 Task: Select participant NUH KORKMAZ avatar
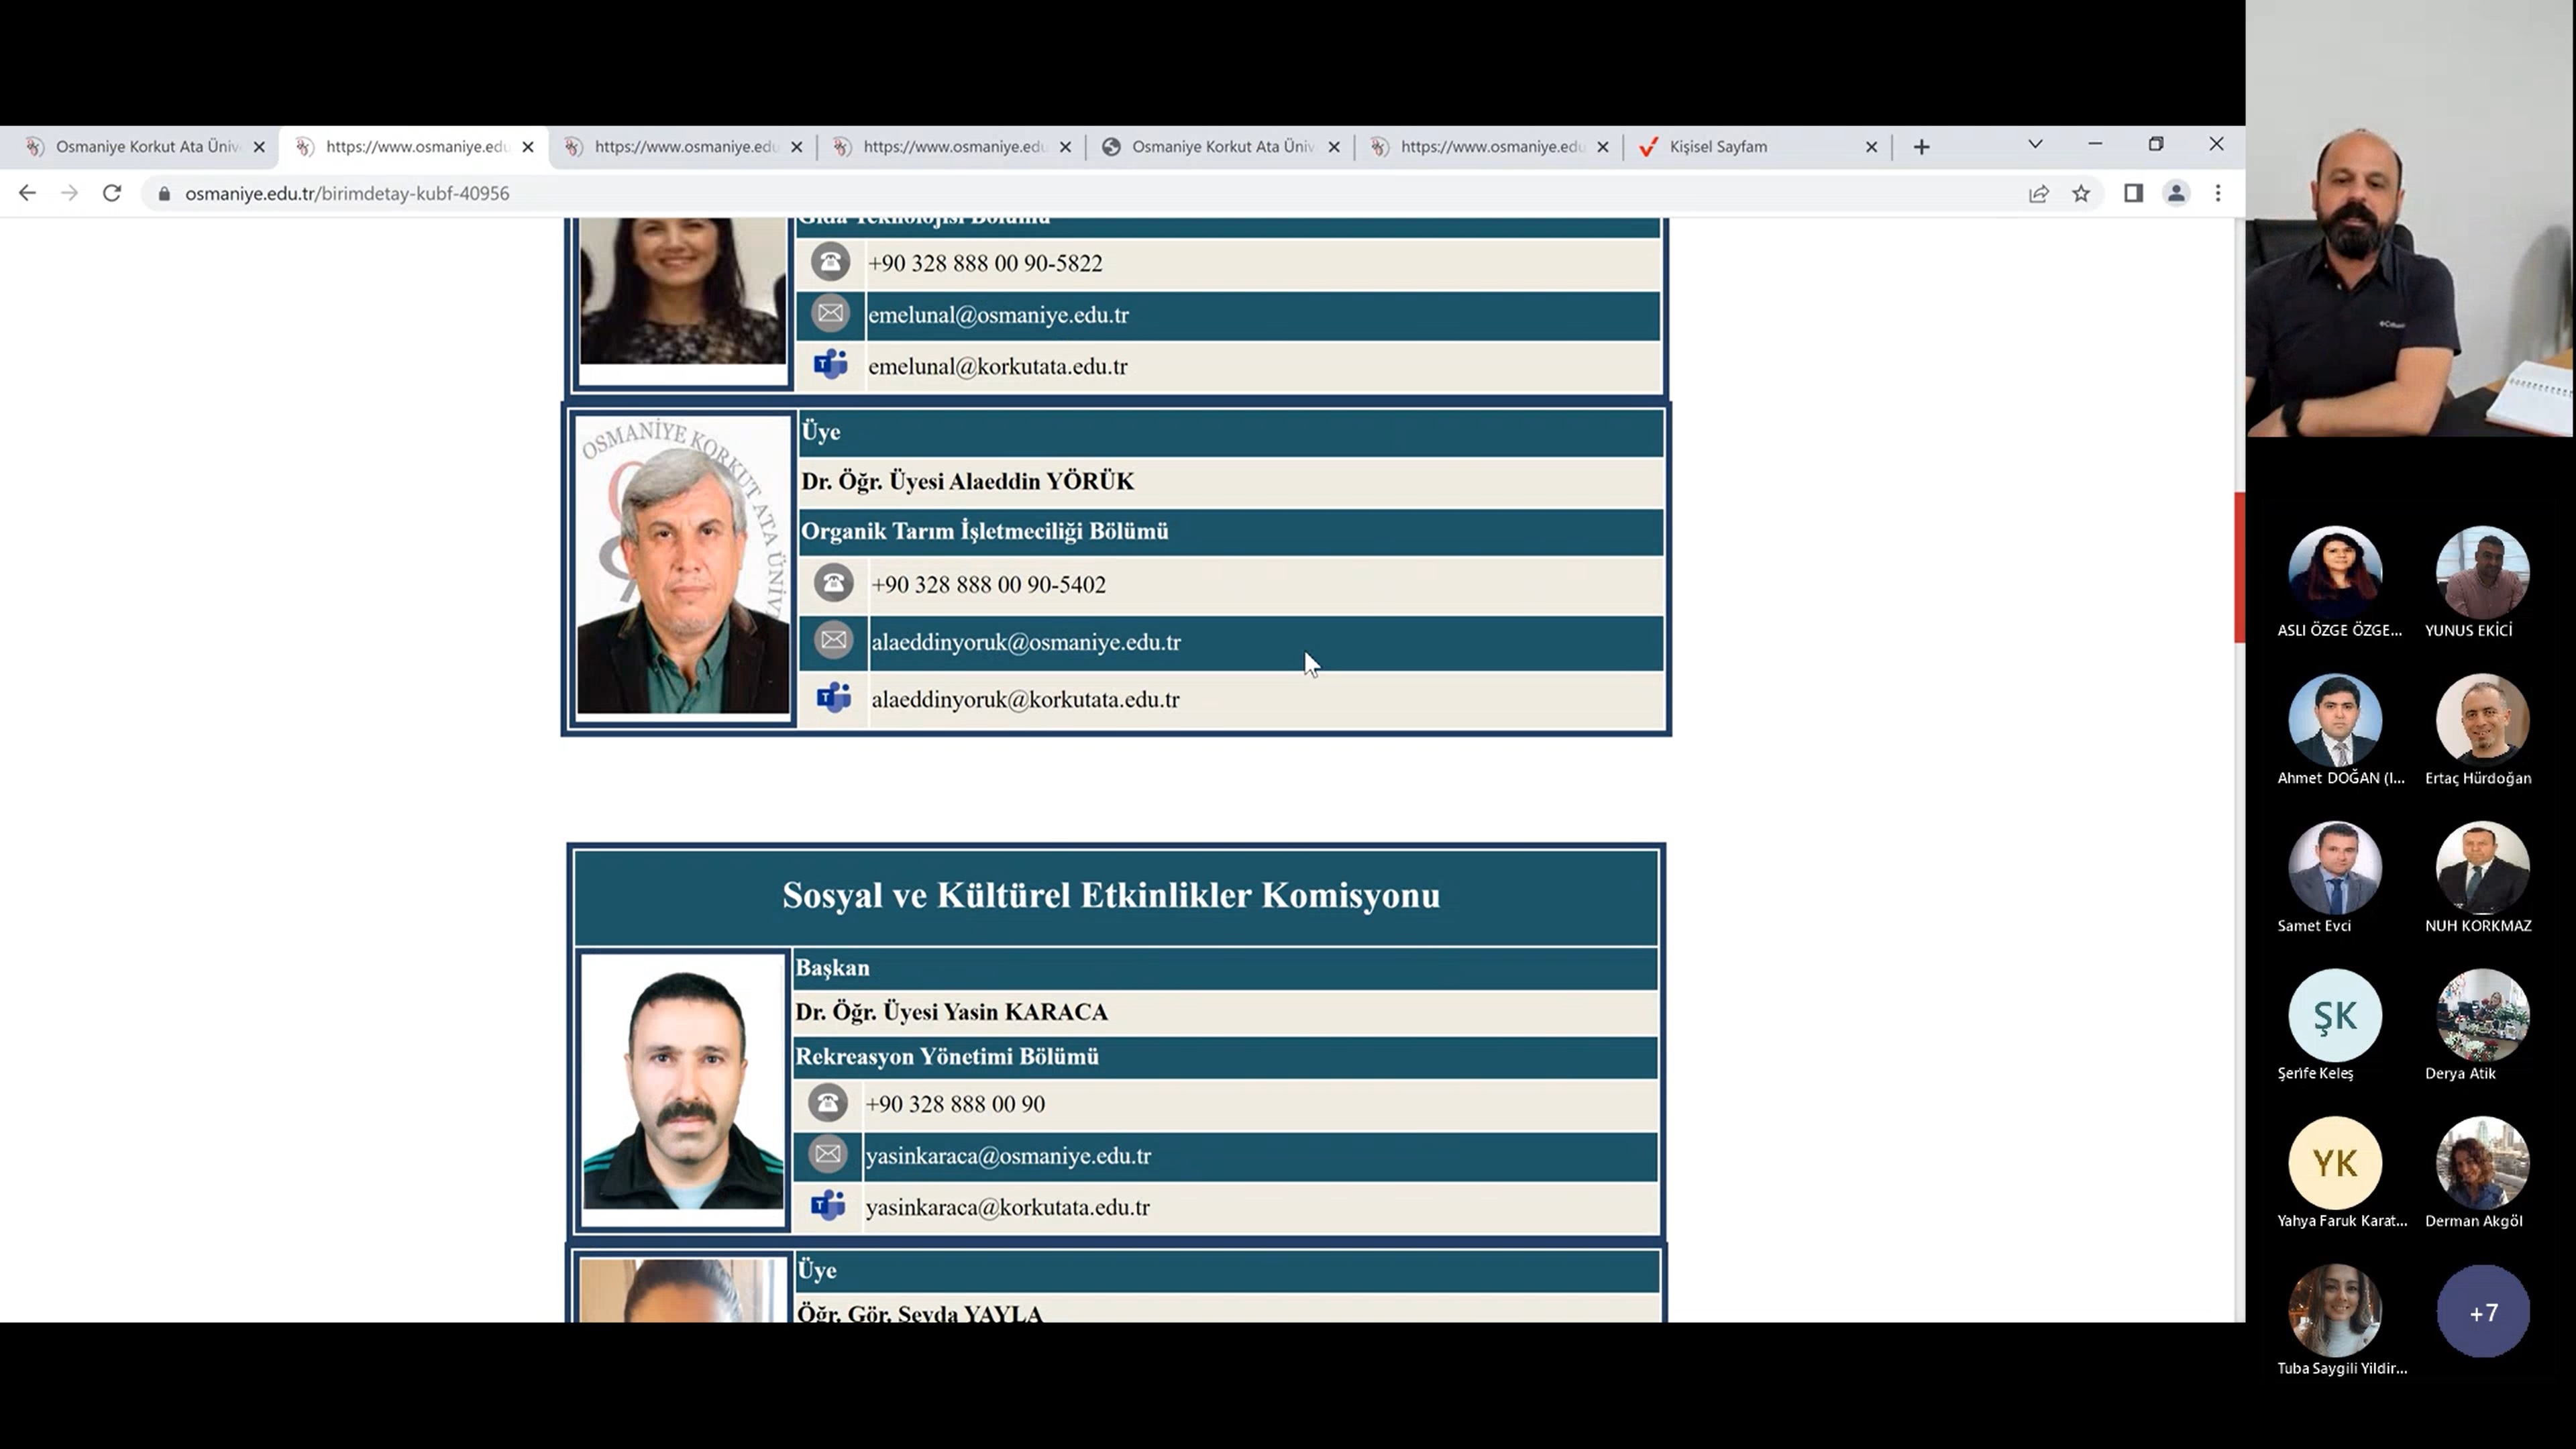pyautogui.click(x=2482, y=867)
